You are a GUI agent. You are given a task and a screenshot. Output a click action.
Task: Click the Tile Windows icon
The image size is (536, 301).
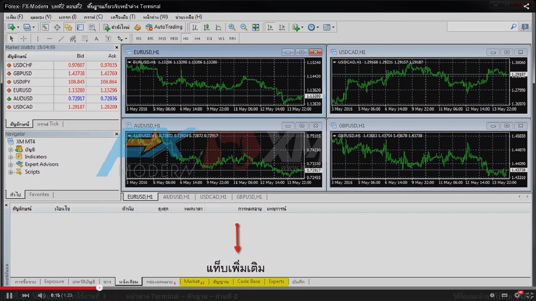(x=255, y=27)
